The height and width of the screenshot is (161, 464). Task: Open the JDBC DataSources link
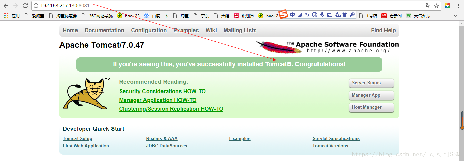[x=167, y=146]
